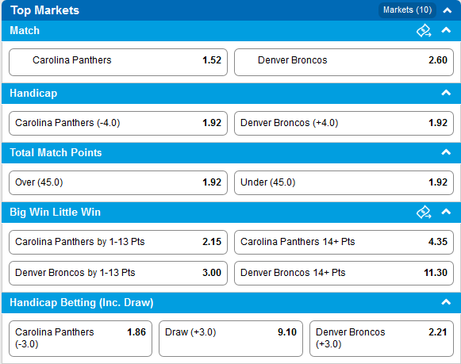Choose Over (45.0) total points

[x=118, y=182]
